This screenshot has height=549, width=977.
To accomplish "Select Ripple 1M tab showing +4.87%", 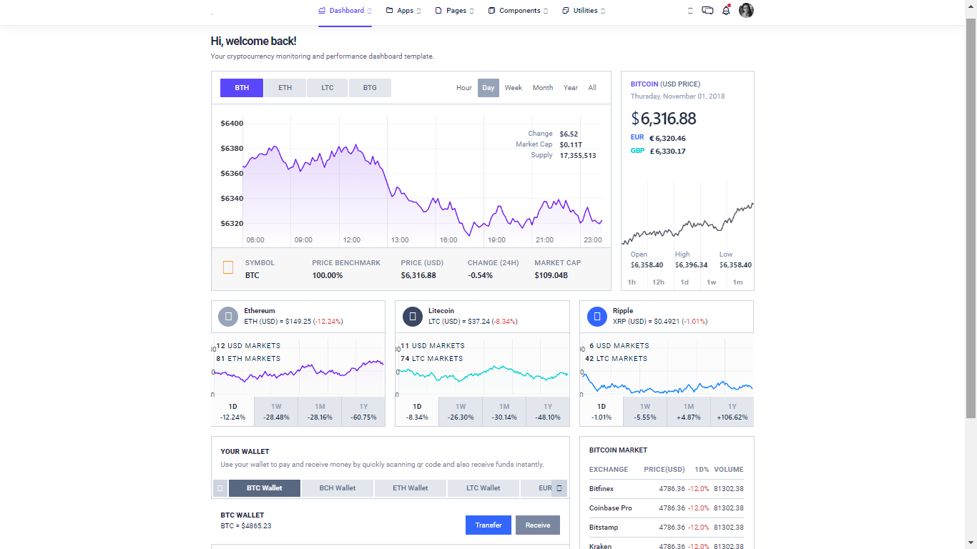I will [x=689, y=412].
